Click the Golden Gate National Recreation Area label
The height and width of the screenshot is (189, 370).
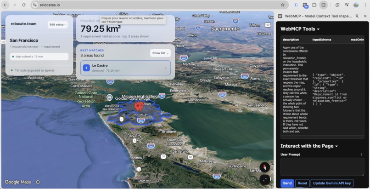[x=86, y=99]
